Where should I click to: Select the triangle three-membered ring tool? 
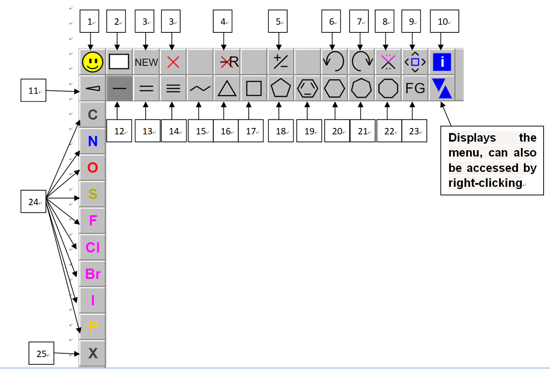tap(227, 88)
